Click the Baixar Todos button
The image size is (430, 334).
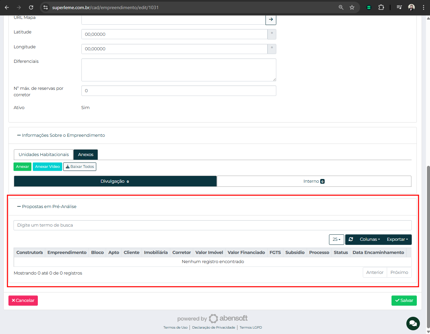click(x=80, y=167)
